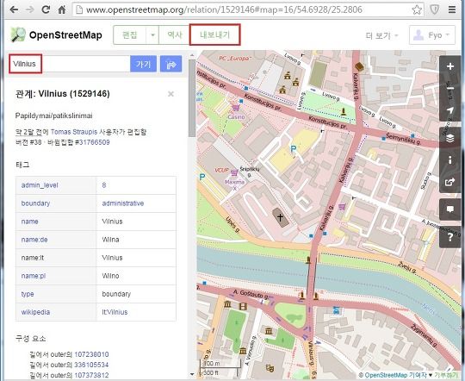Open the wikipedia tag key link
The height and width of the screenshot is (381, 465).
(35, 312)
